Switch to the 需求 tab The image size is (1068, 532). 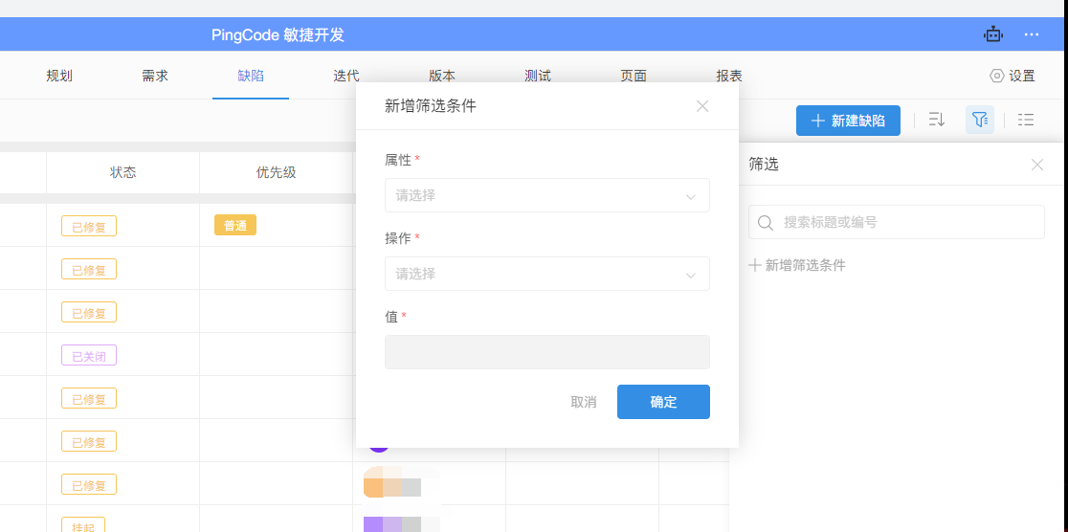(x=155, y=76)
